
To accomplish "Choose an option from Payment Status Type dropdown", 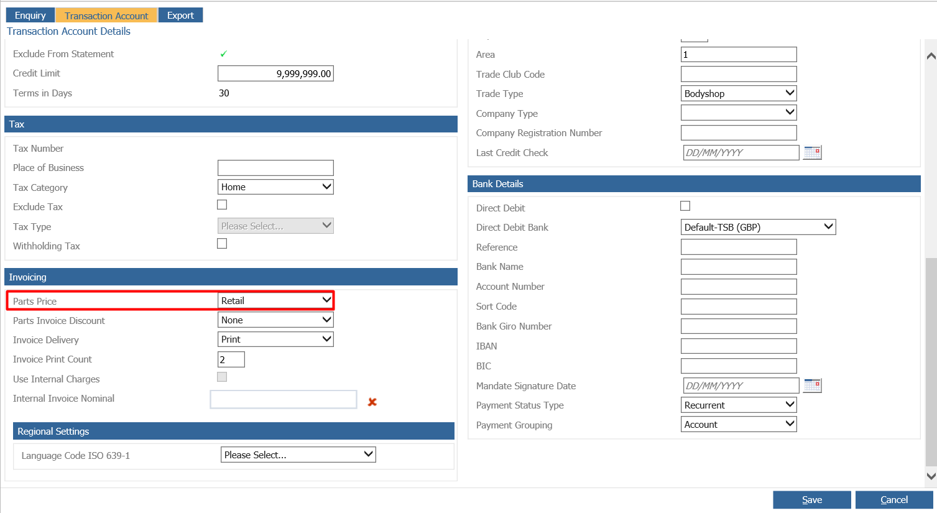I will [x=739, y=405].
